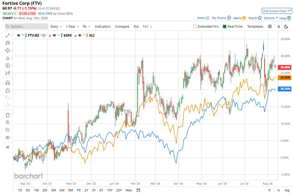This screenshot has height=195, width=293.
Task: Open the Compare menu
Action: click(x=122, y=27)
